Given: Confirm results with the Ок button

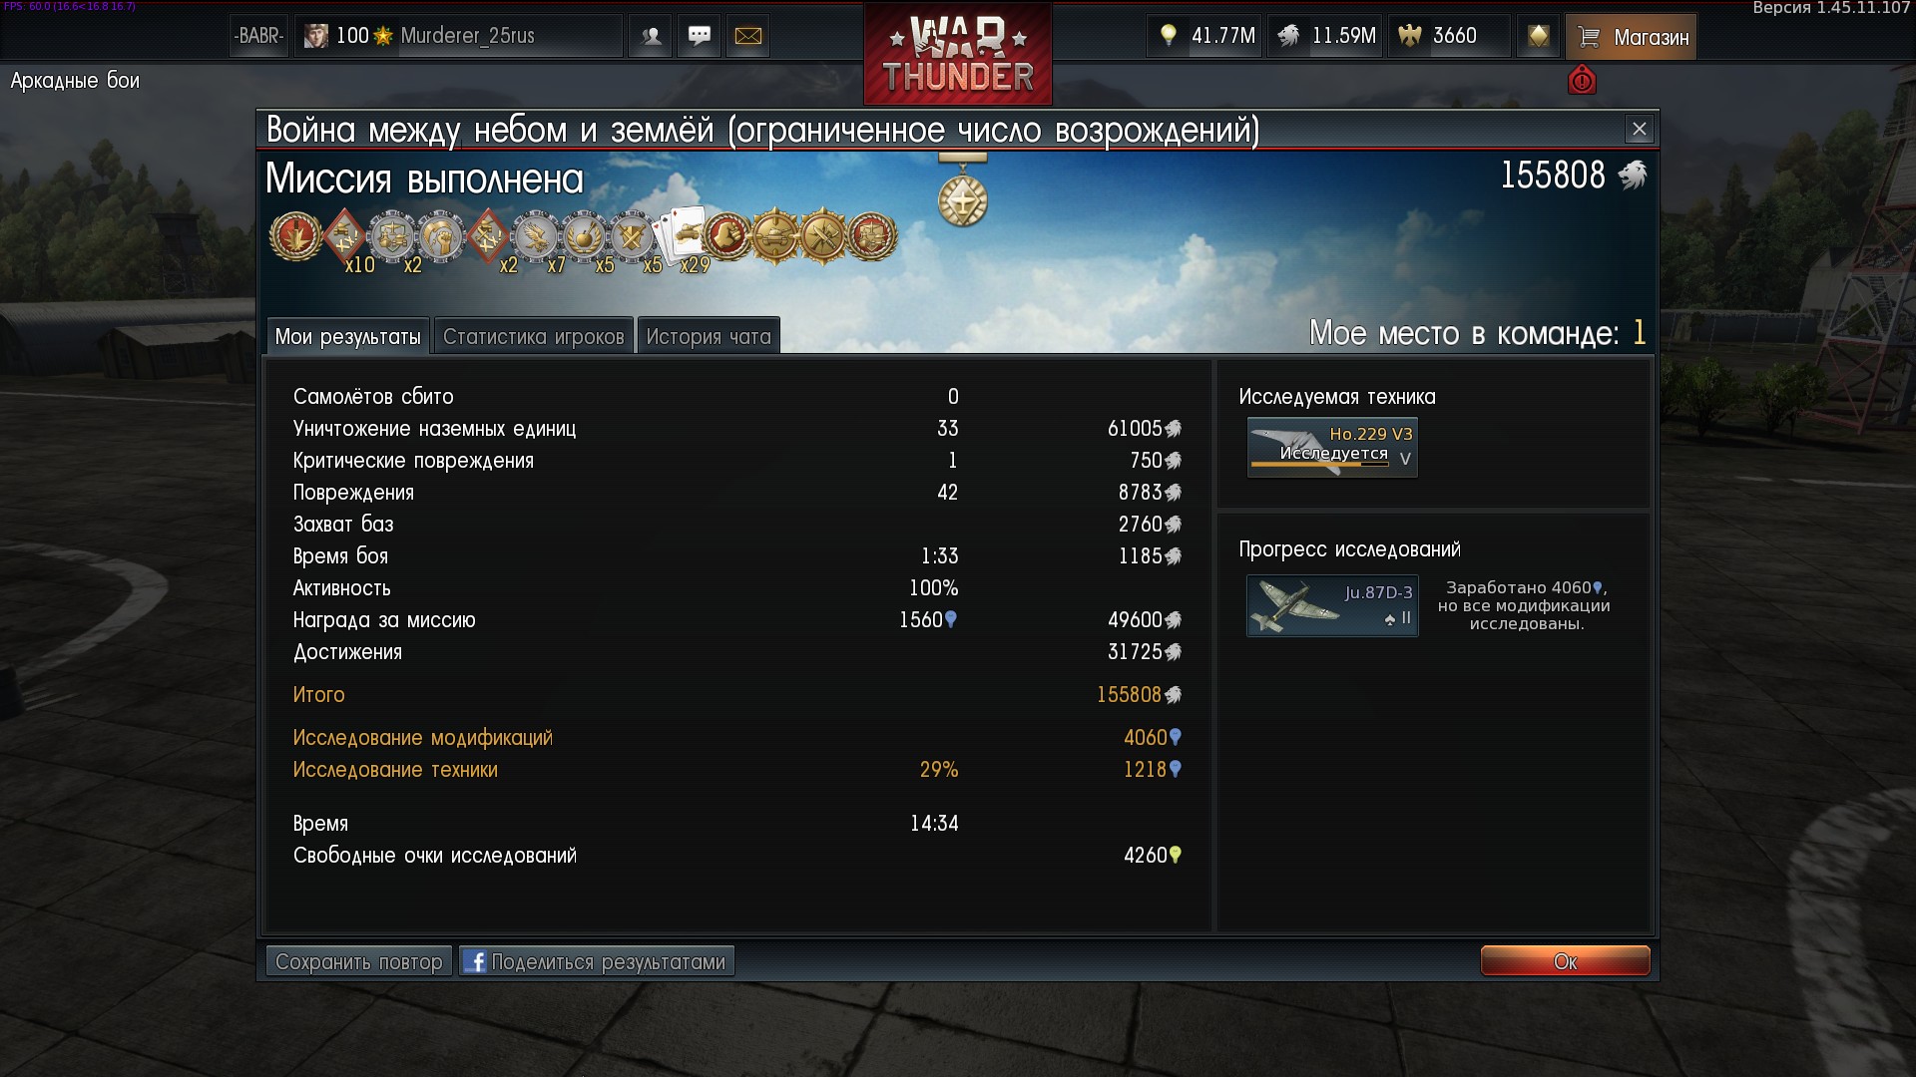Looking at the screenshot, I should point(1565,961).
